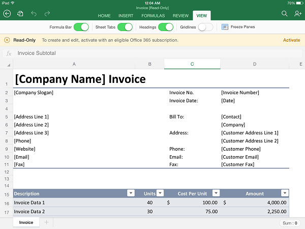Expand the Amount column filter dropdown
Image resolution: width=305 pixels, height=229 pixels.
coord(285,193)
